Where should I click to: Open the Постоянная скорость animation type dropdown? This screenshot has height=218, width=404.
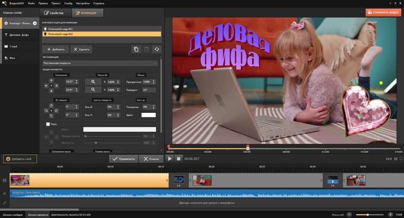(x=100, y=63)
